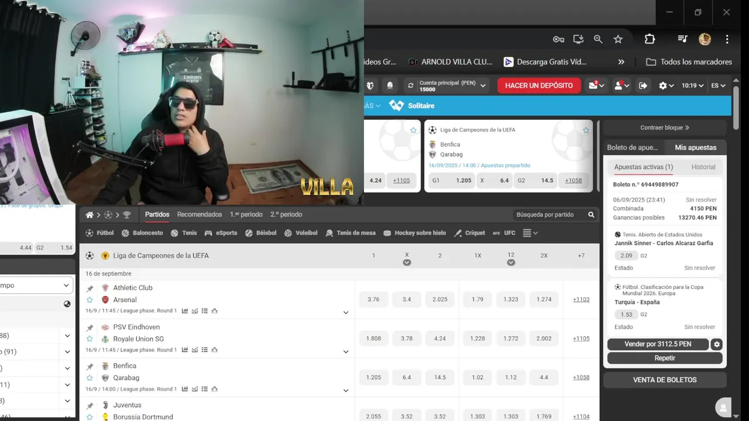Open lineup list icon for PSV Eindhoven match
Viewport: 749px width, 421px height.
[205, 350]
